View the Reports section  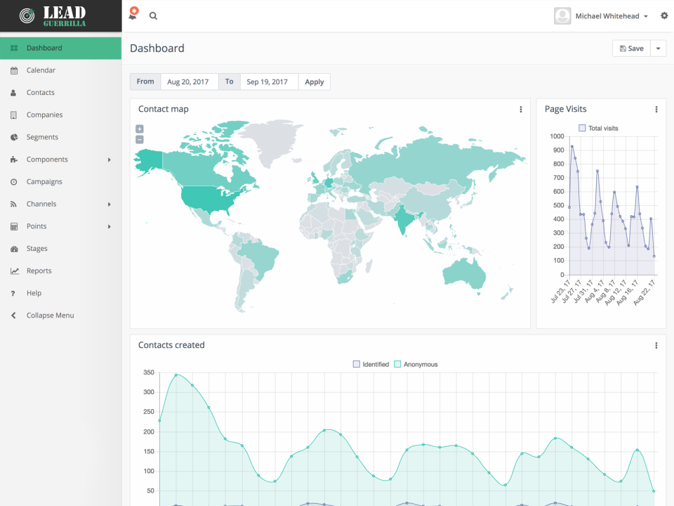[x=38, y=271]
